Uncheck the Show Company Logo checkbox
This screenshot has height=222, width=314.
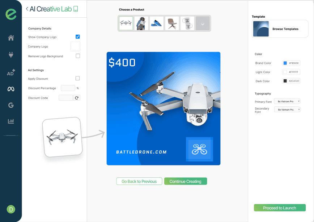pyautogui.click(x=77, y=37)
